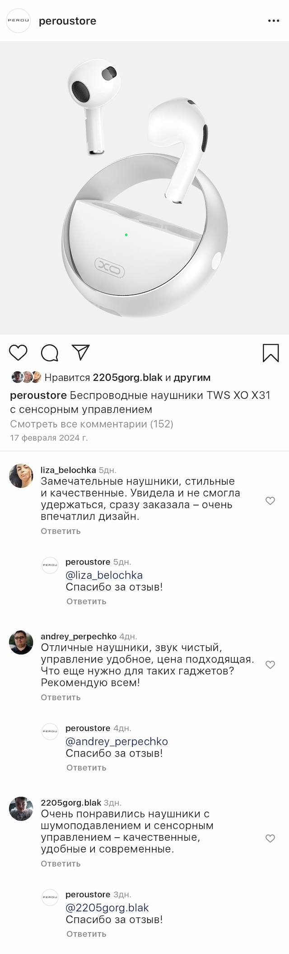Reply to andrey_perpechko's comment

[x=61, y=697]
